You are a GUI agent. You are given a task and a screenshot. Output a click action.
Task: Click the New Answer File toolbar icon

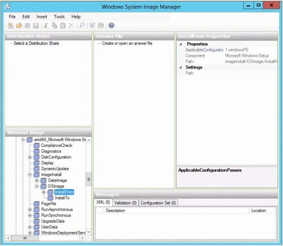point(11,26)
